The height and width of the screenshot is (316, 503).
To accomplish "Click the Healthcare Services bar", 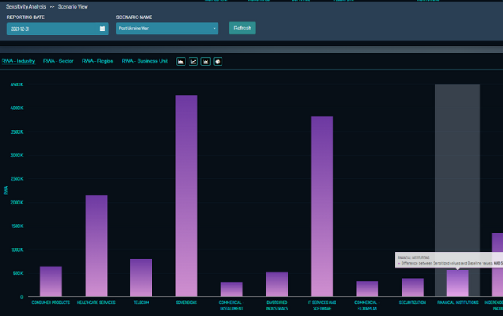I will click(x=96, y=245).
